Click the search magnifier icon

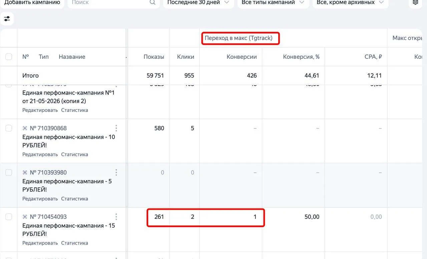[x=152, y=2]
